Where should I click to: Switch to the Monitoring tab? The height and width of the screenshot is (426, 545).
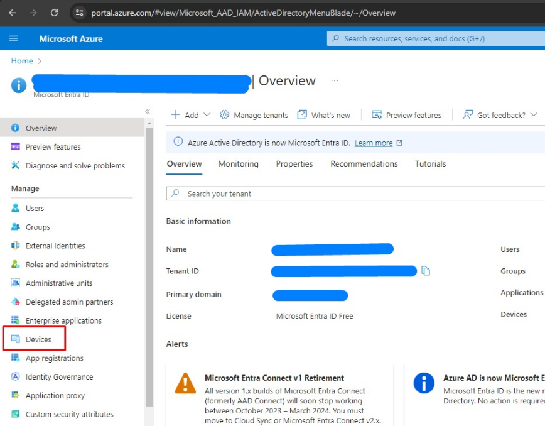(239, 164)
